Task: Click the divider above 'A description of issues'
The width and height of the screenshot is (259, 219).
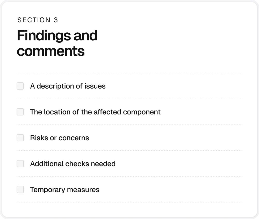Action: tap(129, 73)
